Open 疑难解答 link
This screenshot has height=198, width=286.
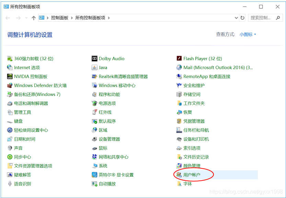click(x=22, y=175)
